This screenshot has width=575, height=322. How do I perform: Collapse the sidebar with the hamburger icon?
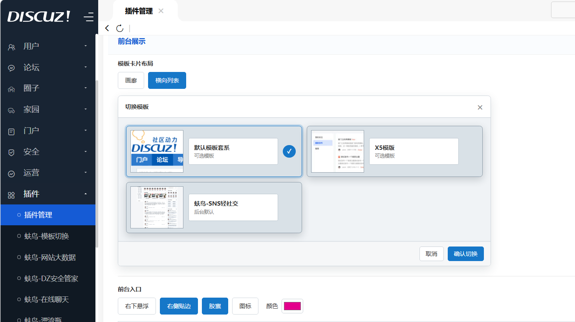[x=89, y=17]
